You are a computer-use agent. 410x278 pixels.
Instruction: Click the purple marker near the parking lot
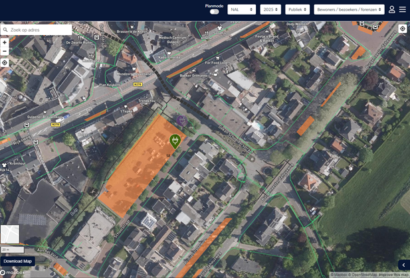(181, 121)
